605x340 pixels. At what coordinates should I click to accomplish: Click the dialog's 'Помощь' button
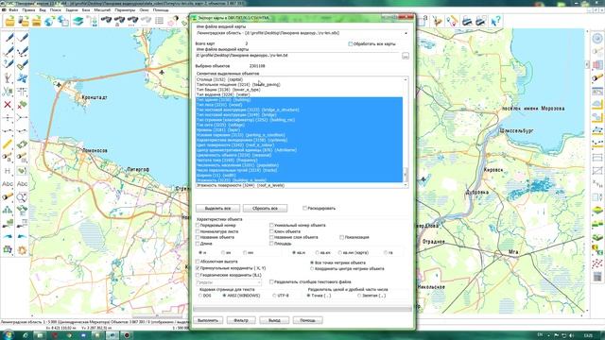click(x=307, y=320)
